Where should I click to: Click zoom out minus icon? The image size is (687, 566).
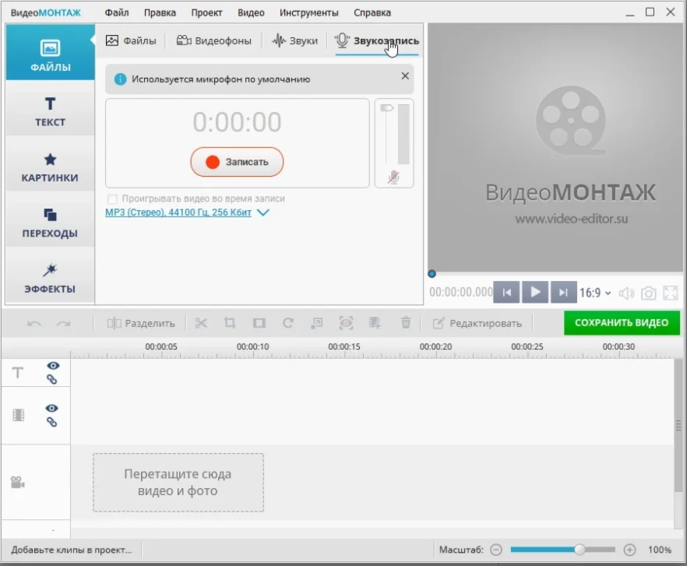point(496,550)
